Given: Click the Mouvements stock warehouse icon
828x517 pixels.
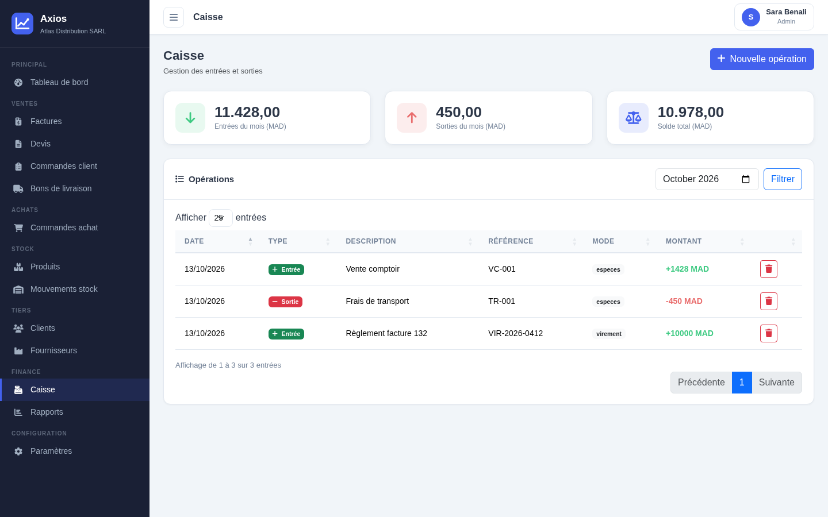Looking at the screenshot, I should 18,289.
